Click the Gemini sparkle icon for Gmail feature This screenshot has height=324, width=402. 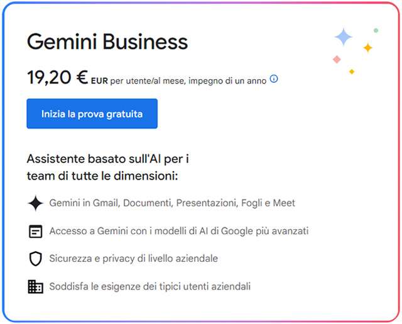tap(36, 203)
